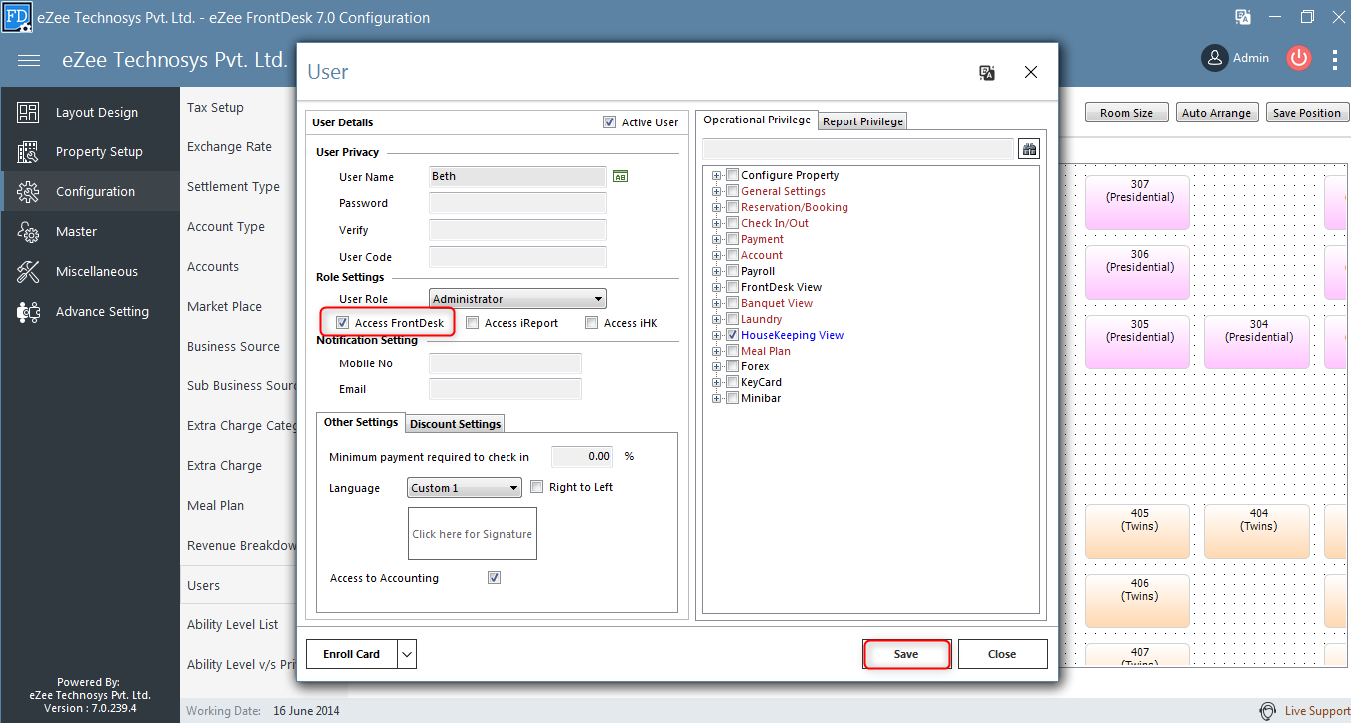1351x723 pixels.
Task: Click the binoculars search privilege icon
Action: click(x=1028, y=149)
